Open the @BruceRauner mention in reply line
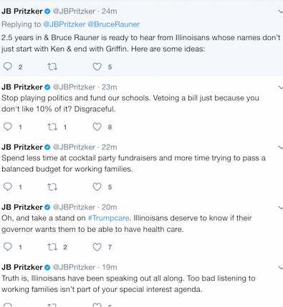This screenshot has height=307, width=283. (x=114, y=24)
